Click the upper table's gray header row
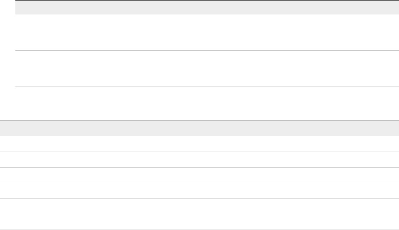399x230 pixels. tap(204, 8)
